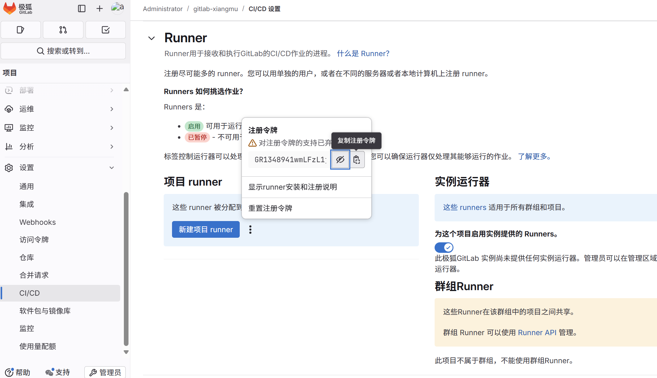Screen dimensions: 657x378
Task: Click the registration token text field
Action: 290,160
